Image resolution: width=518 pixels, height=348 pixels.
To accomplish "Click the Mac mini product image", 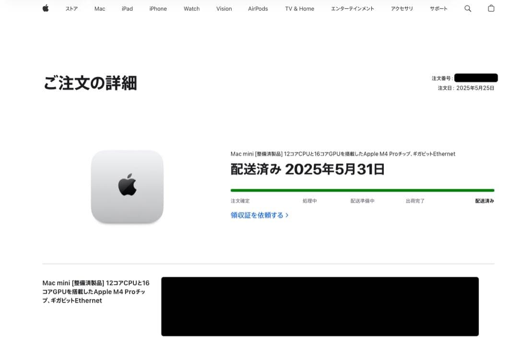I will point(127,186).
